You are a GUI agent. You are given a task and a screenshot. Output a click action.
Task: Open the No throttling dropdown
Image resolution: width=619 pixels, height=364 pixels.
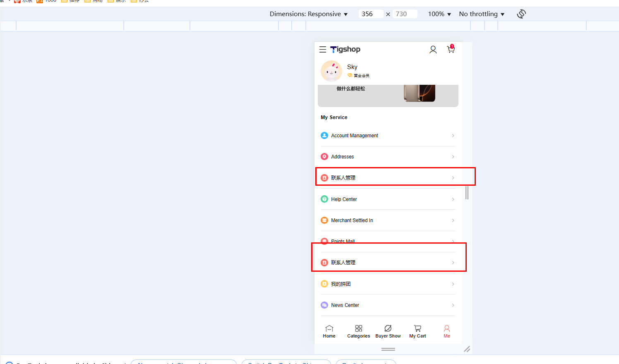[482, 14]
